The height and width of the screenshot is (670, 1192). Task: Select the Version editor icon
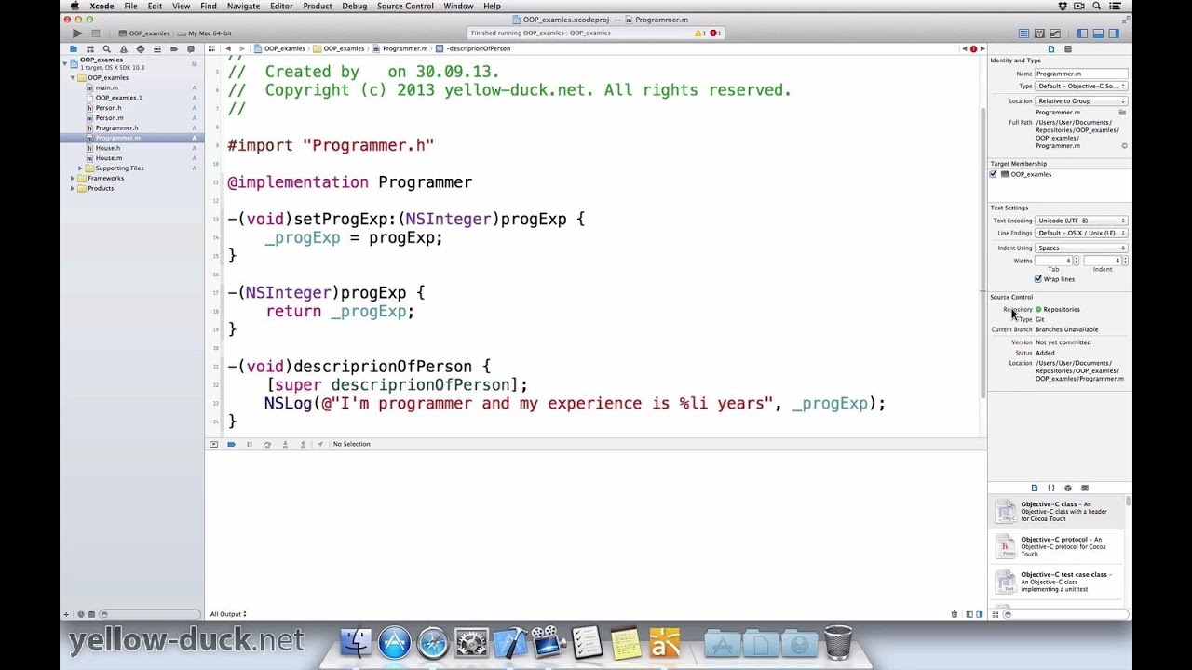pos(1055,33)
